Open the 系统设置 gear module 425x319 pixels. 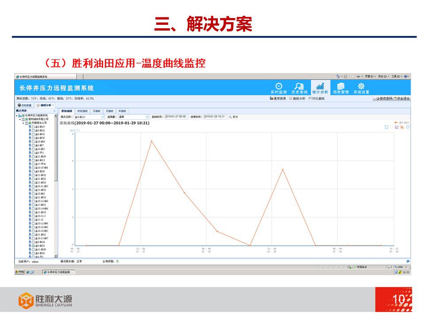pyautogui.click(x=361, y=89)
